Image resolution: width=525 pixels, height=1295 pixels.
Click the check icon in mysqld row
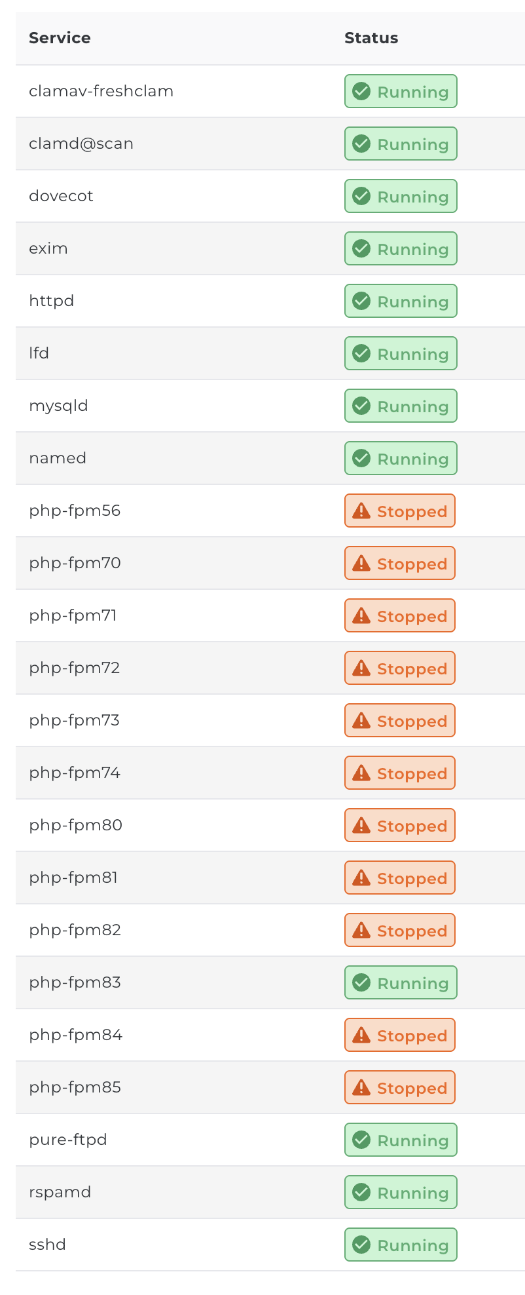(361, 406)
